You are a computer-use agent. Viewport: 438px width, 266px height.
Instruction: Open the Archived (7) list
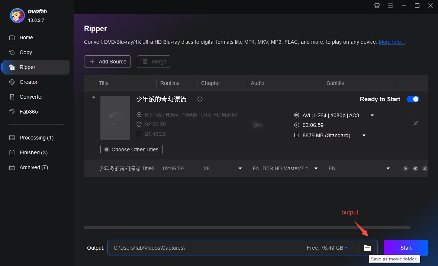pos(33,167)
